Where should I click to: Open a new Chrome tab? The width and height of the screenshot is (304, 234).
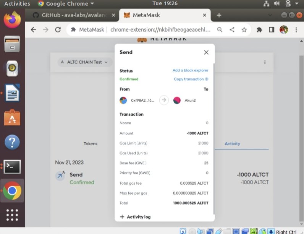pyautogui.click(x=219, y=15)
